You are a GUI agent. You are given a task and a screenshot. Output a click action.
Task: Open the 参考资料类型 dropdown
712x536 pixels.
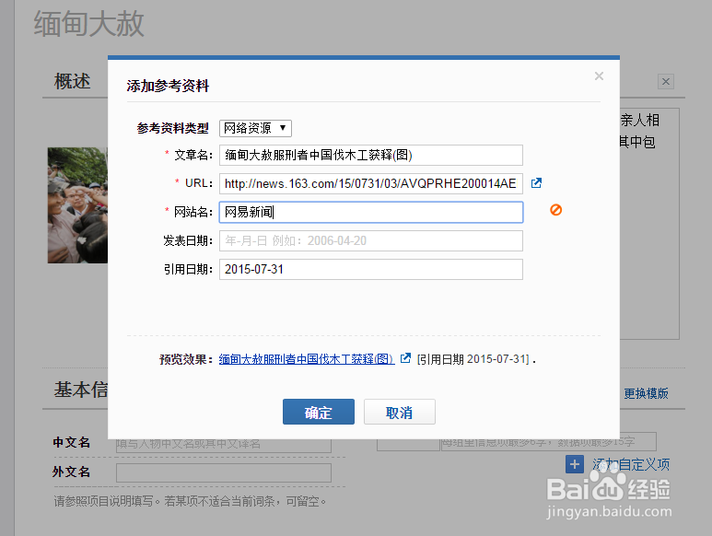pyautogui.click(x=255, y=128)
